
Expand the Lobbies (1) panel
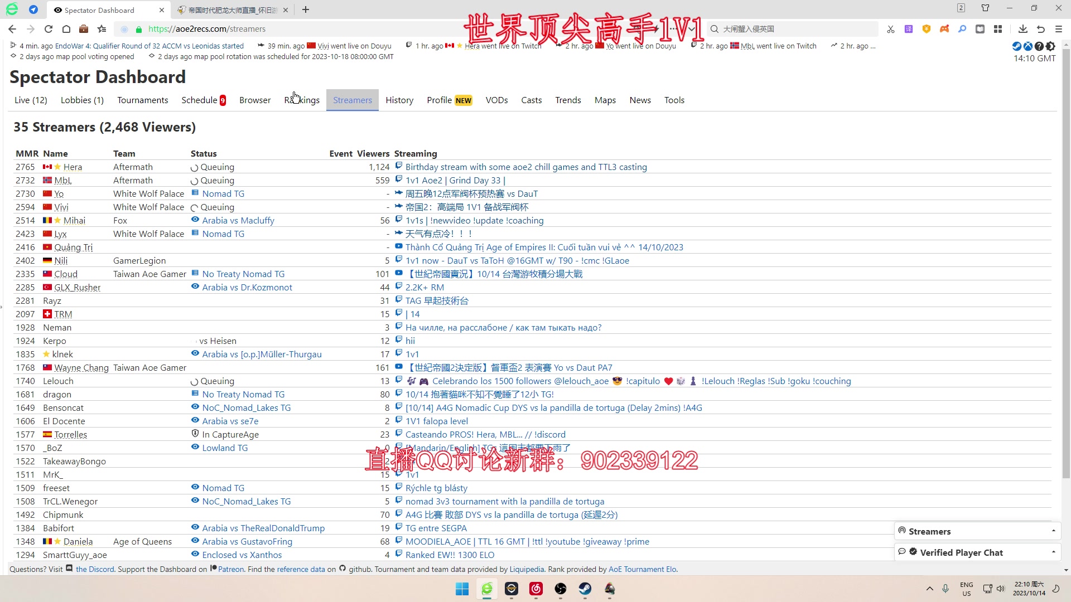(x=81, y=100)
